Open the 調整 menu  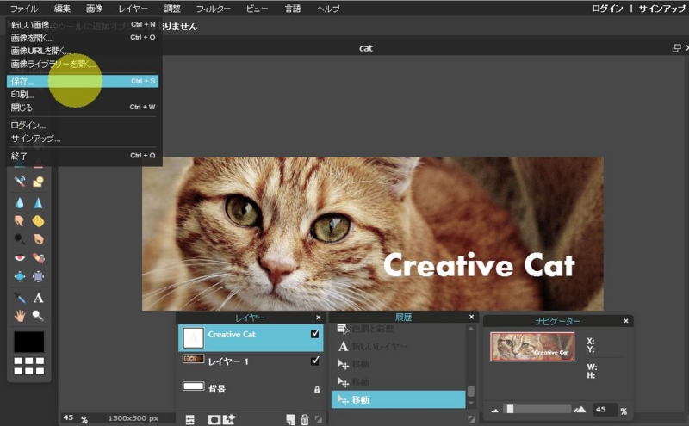[171, 9]
